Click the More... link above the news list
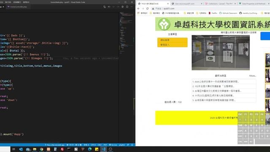270x152 pixels. (x=253, y=76)
